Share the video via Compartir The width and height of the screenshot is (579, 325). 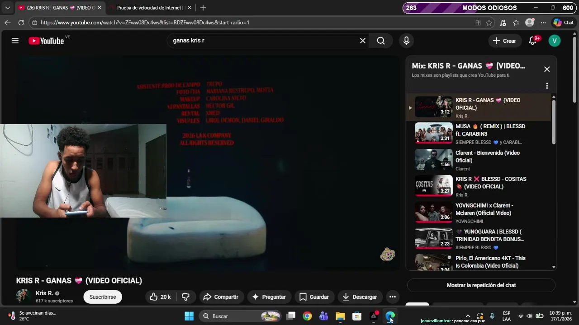pyautogui.click(x=221, y=297)
